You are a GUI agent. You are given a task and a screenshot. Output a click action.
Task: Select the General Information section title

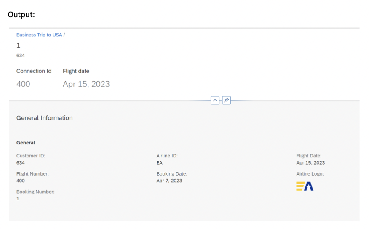[44, 118]
